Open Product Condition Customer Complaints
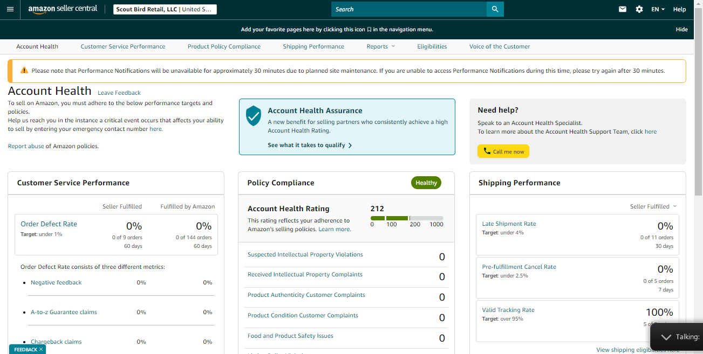This screenshot has width=703, height=354. (x=303, y=315)
